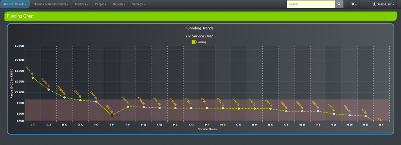Viewport: 401px width, 145px height.
Task: Click the VA data point
Action: click(x=334, y=114)
